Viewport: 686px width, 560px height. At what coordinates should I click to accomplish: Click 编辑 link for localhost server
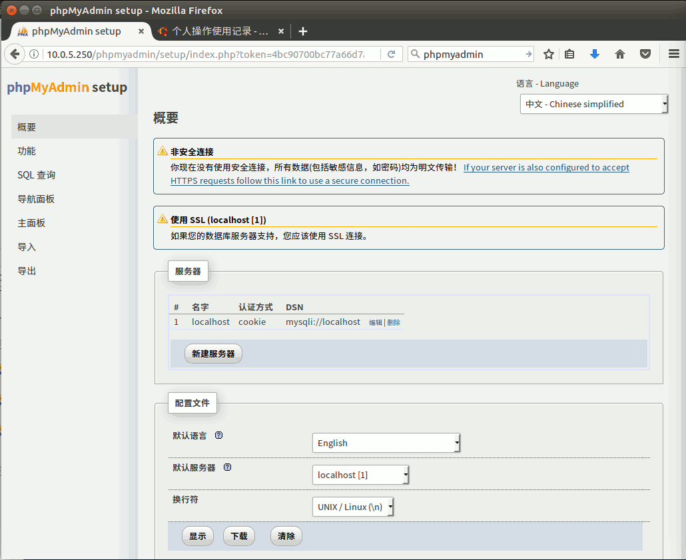[376, 322]
